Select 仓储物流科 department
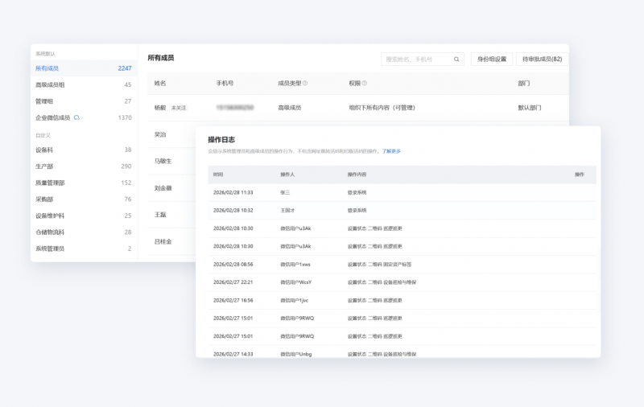 coord(50,232)
